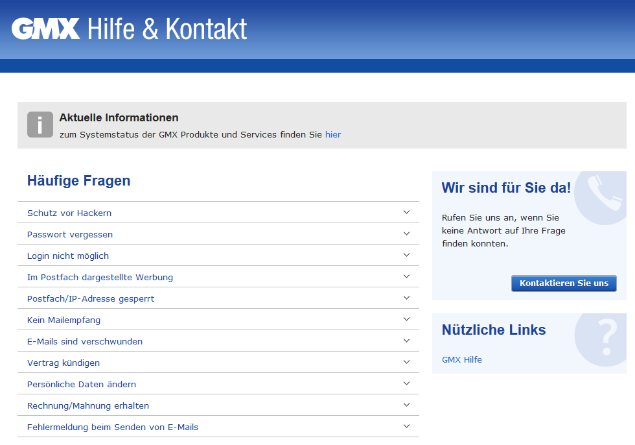Expand chevron for Passwort vergessen

coord(407,234)
